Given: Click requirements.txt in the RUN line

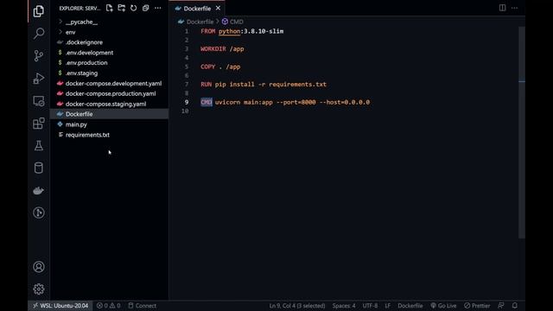Looking at the screenshot, I should tap(297, 85).
